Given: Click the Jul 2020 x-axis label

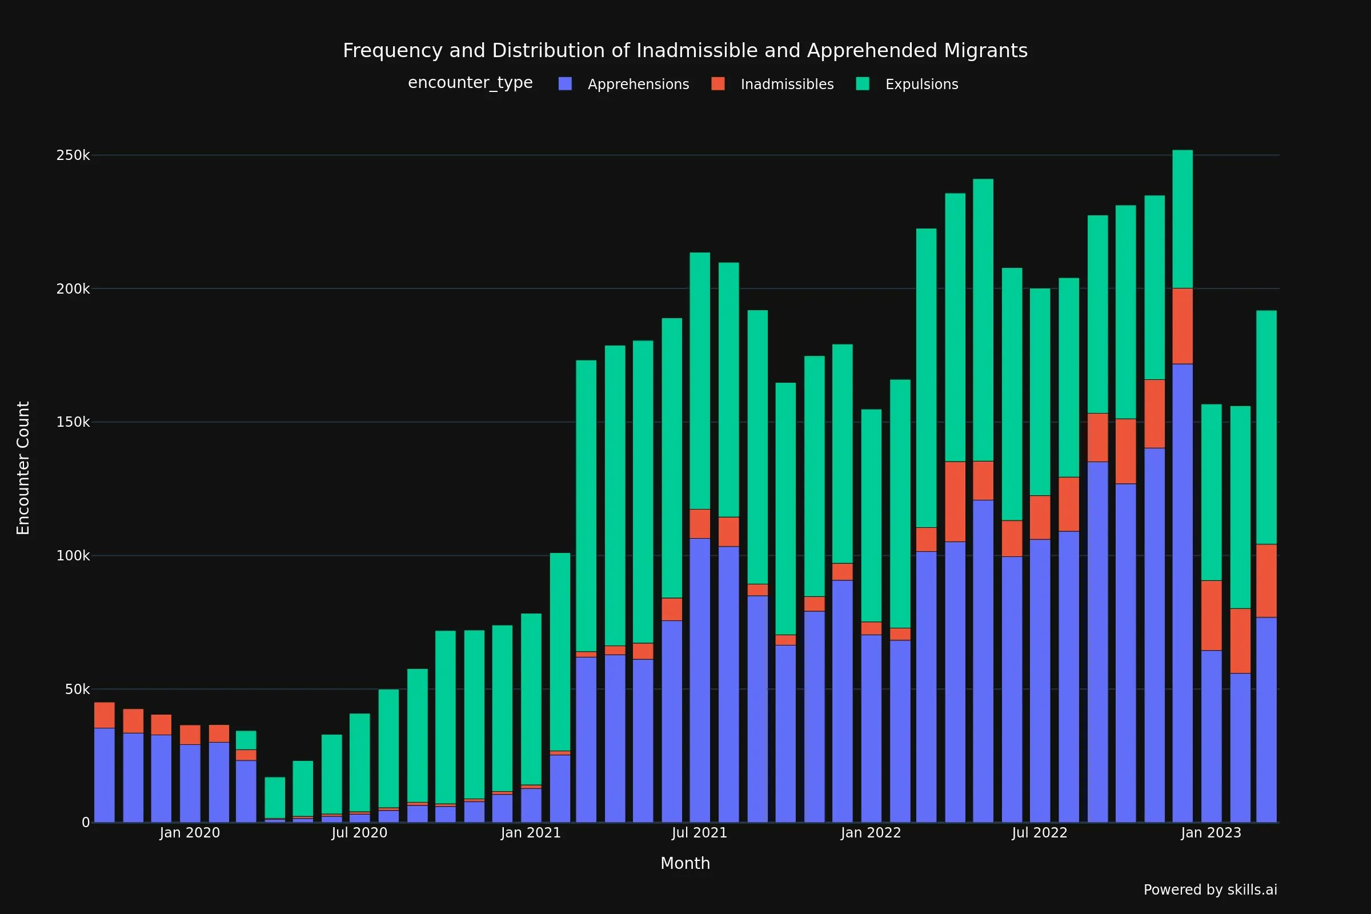Looking at the screenshot, I should (x=359, y=833).
